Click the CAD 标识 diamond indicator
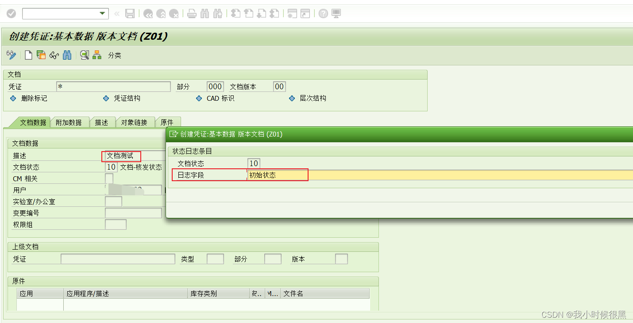This screenshot has width=633, height=323. tap(199, 98)
